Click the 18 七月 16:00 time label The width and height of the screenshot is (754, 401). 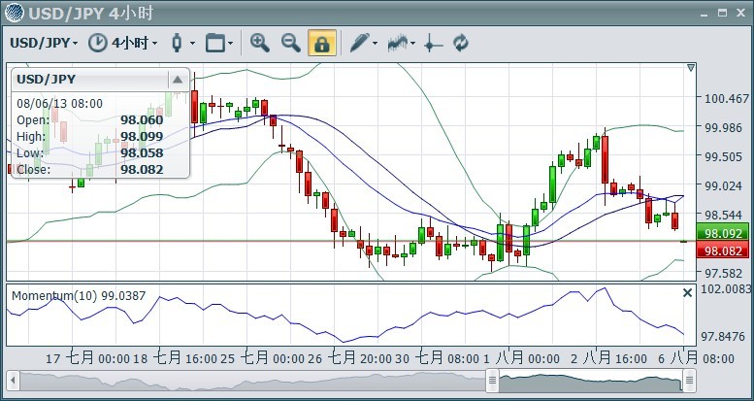click(x=175, y=358)
